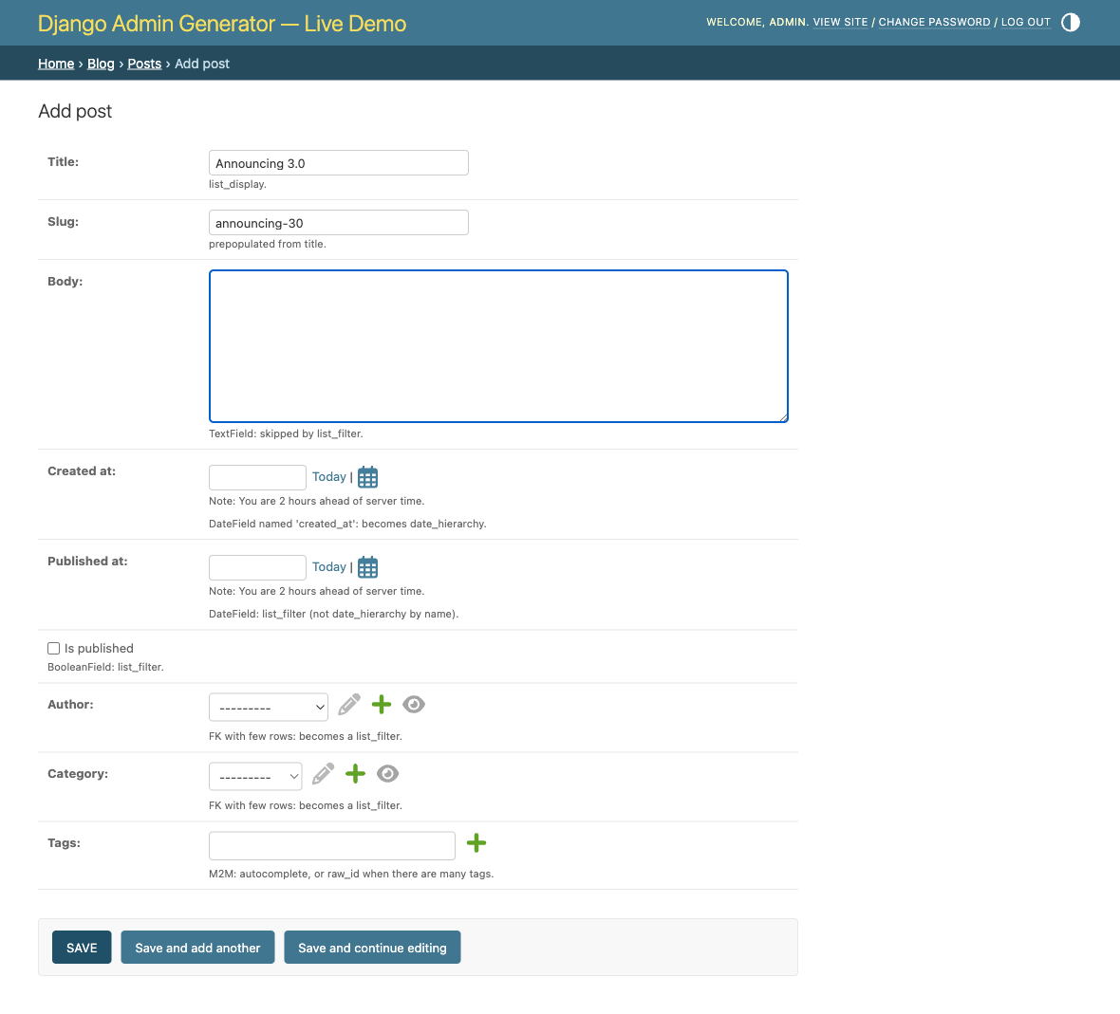Click the Django Admin Generator site title
1120x1014 pixels.
pyautogui.click(x=221, y=24)
